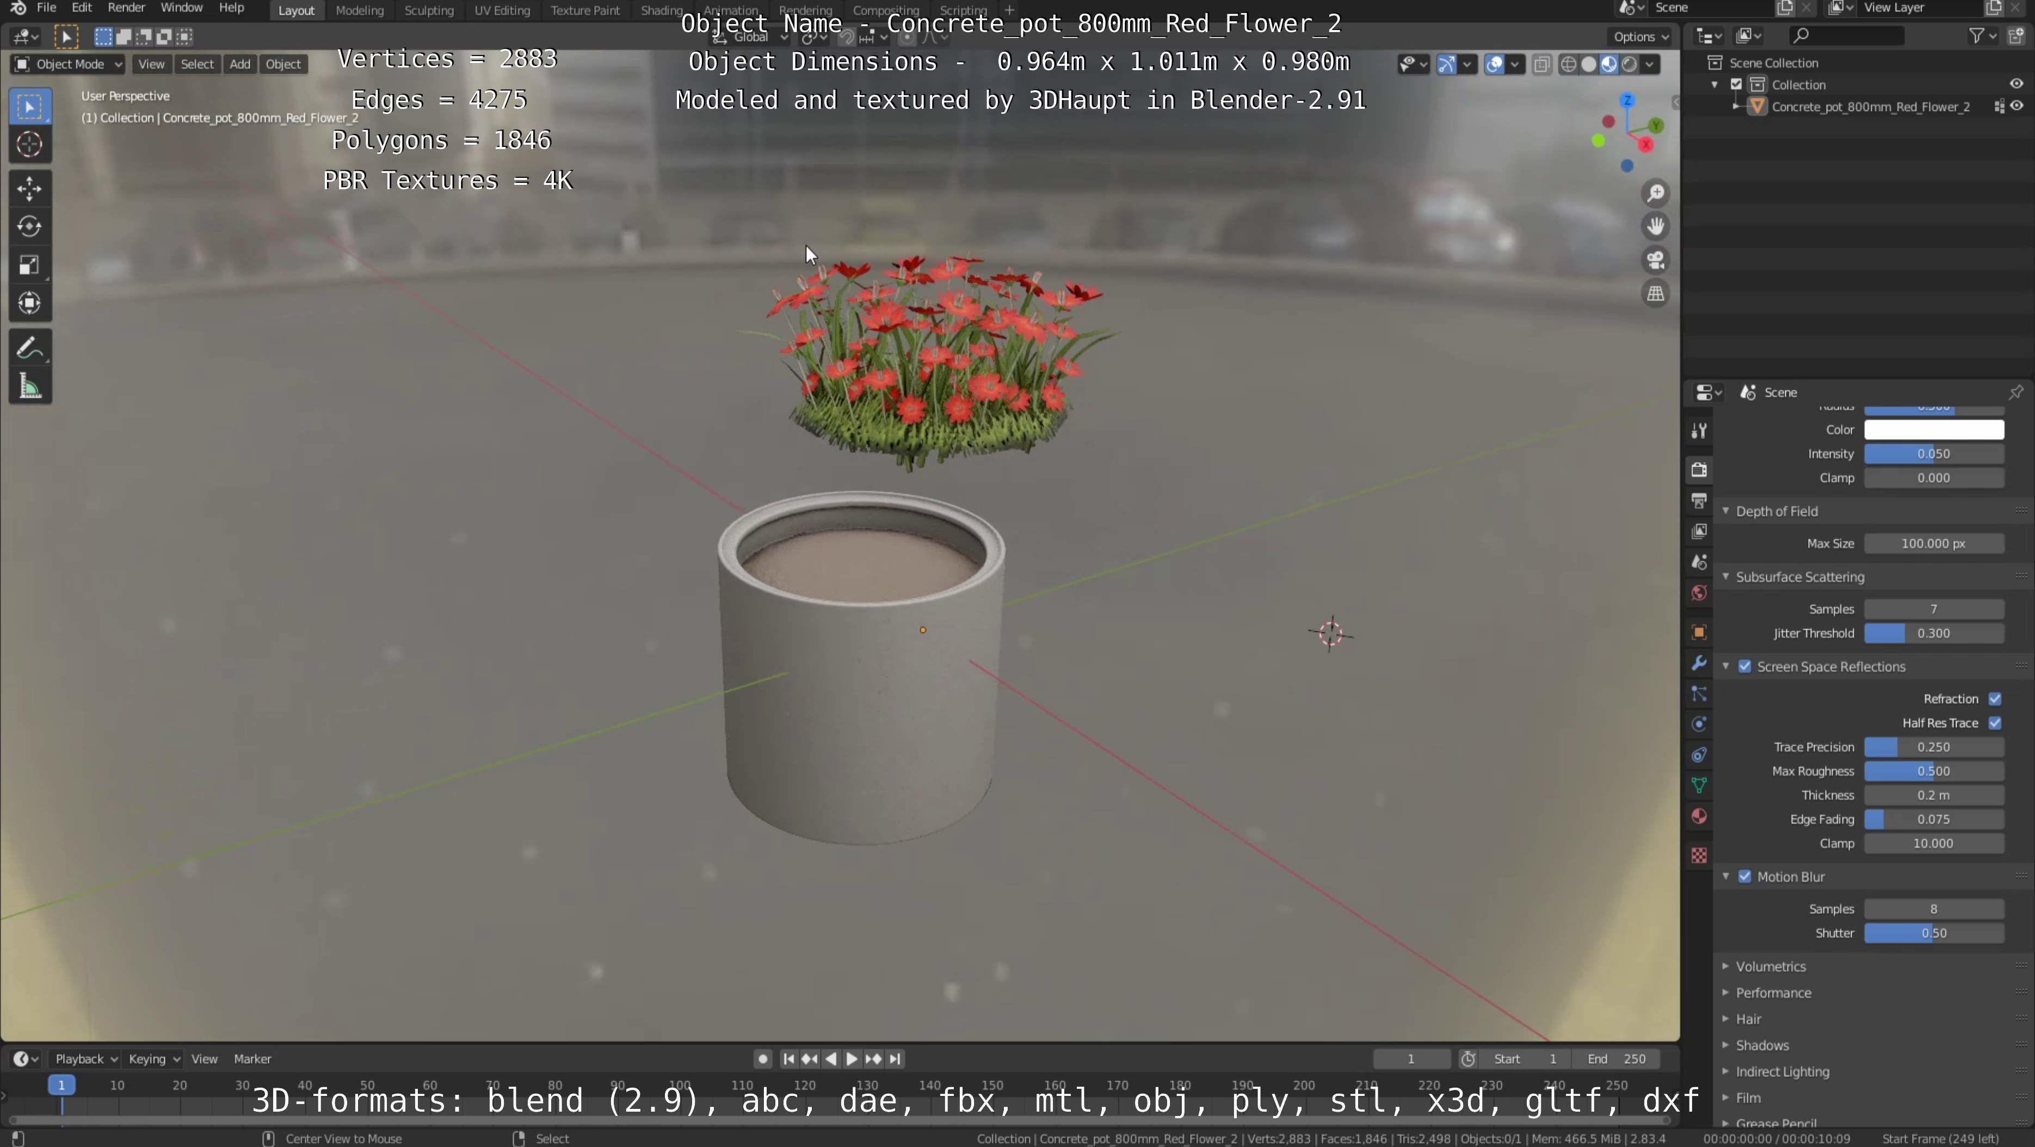Open the Object properties orange square icon
Viewport: 2035px width, 1147px height.
point(1699,633)
